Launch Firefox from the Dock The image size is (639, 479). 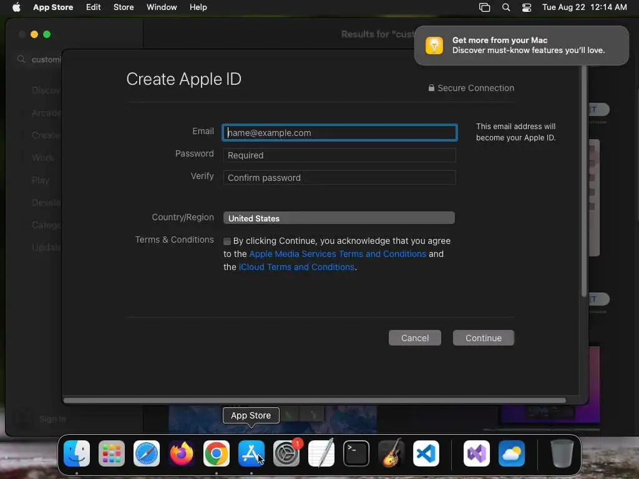coord(182,453)
